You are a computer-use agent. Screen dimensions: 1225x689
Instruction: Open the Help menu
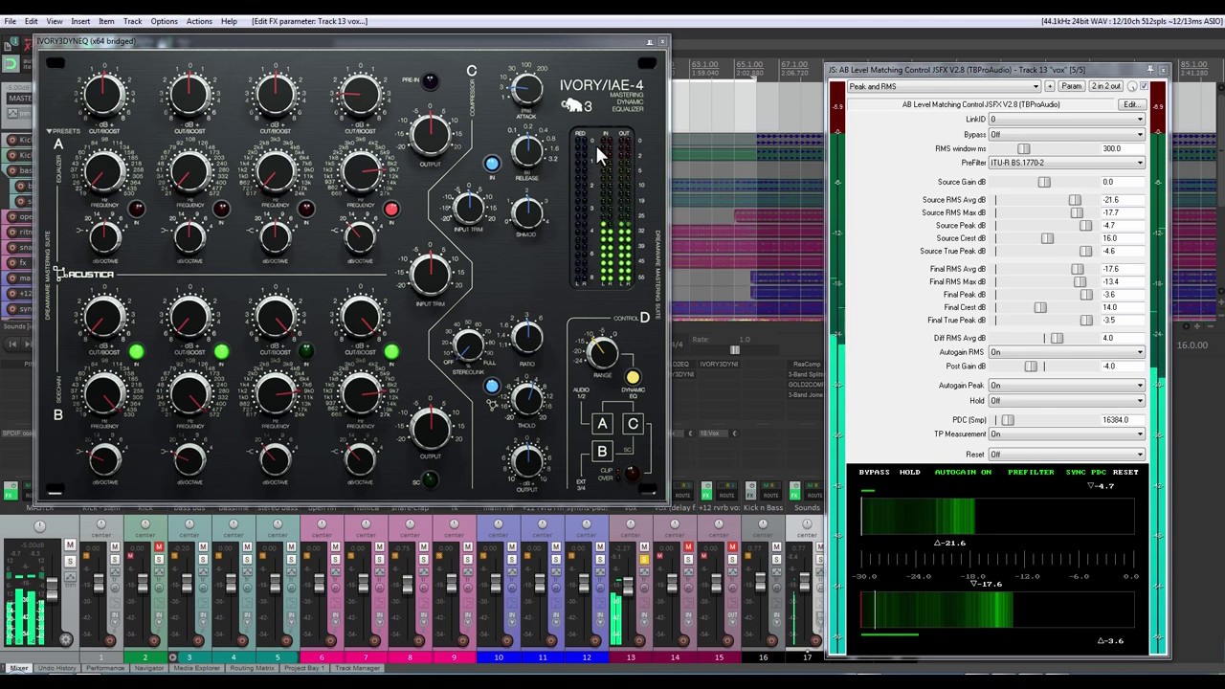click(x=229, y=21)
